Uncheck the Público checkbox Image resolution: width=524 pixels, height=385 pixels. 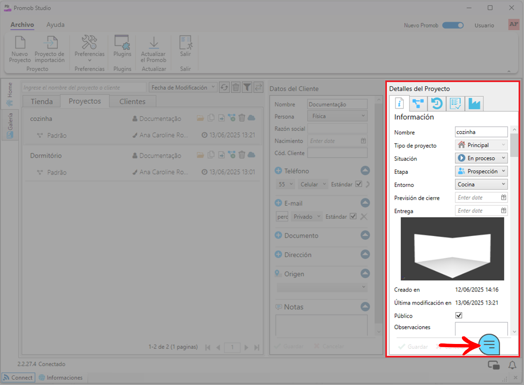459,315
